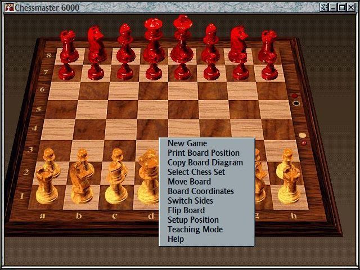Choose Copy Board Diagram

coord(205,163)
